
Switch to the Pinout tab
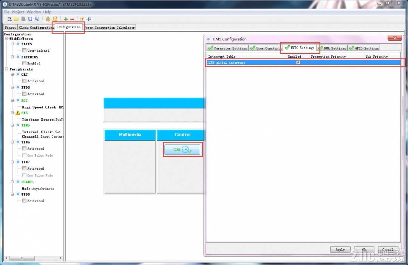11,27
